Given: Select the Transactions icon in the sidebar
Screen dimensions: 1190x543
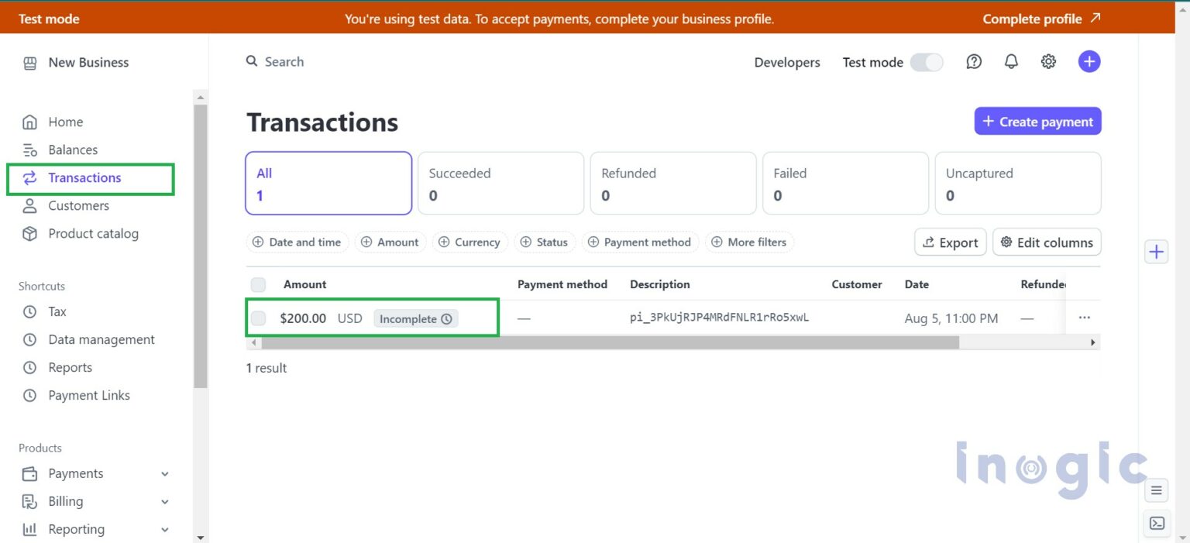Looking at the screenshot, I should click(x=29, y=177).
